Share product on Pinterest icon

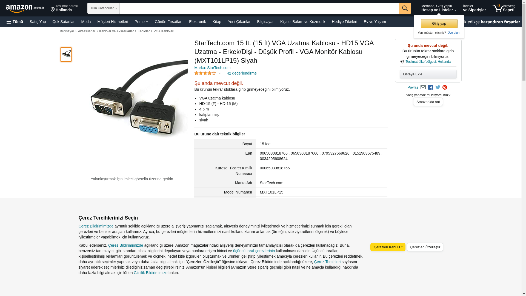tap(445, 87)
